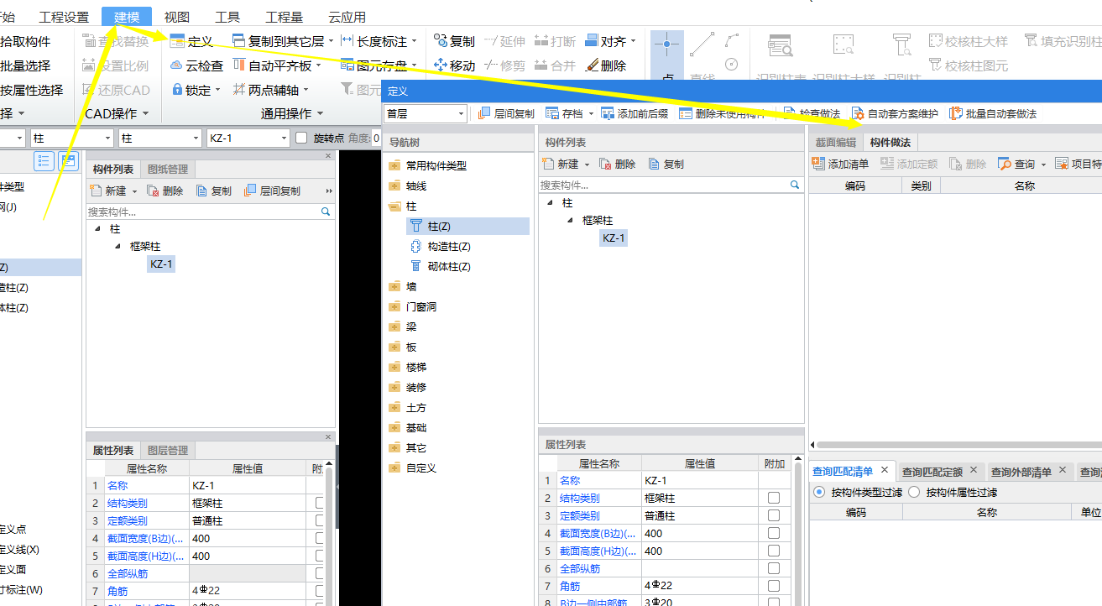
Task: Open the 存档 dropdown arrow
Action: [592, 113]
